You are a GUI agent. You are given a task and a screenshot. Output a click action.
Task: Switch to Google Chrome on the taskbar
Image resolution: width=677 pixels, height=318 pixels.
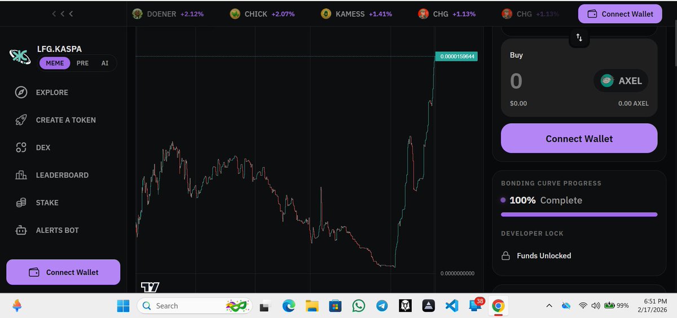pos(498,306)
